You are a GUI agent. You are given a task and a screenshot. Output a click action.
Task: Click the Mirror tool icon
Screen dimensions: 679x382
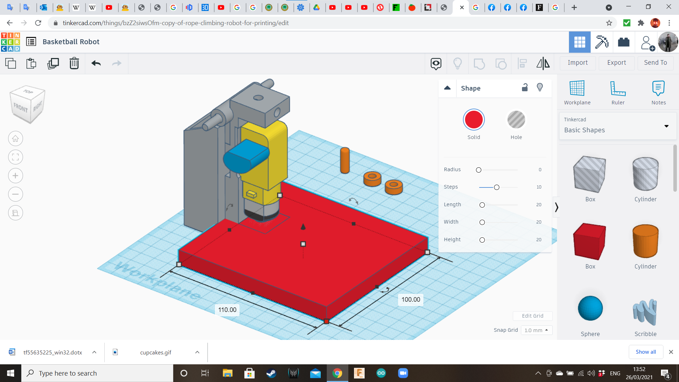point(543,63)
